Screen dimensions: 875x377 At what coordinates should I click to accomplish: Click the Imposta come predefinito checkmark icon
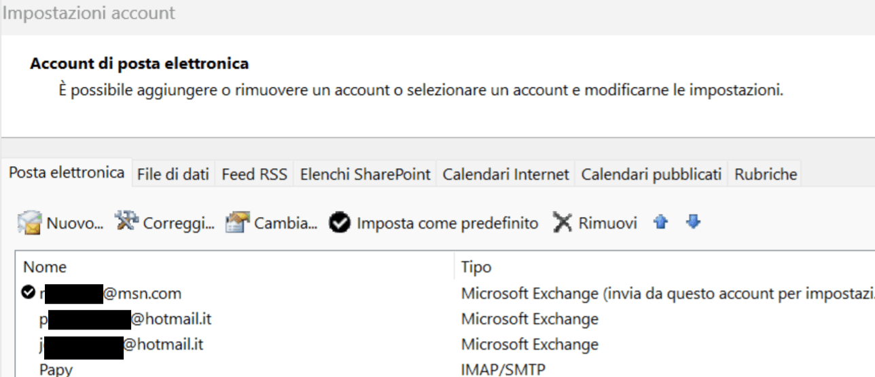pos(340,223)
